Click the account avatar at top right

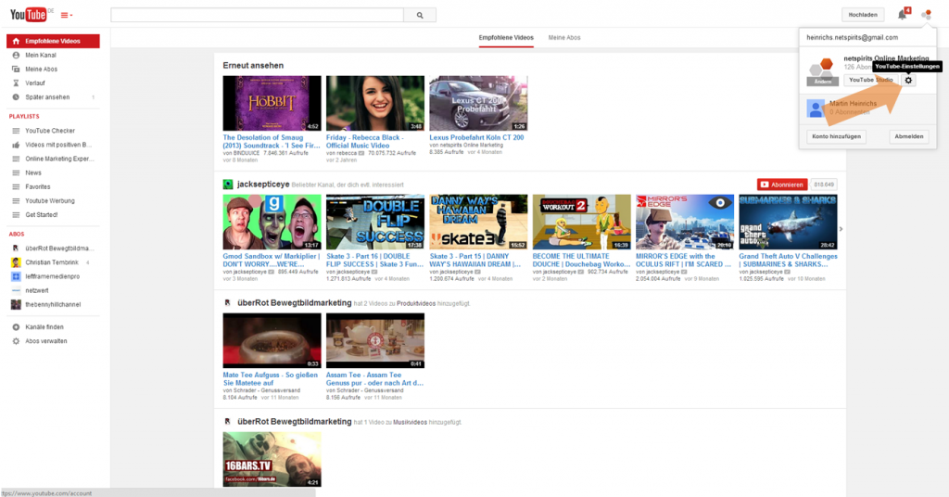tap(926, 15)
